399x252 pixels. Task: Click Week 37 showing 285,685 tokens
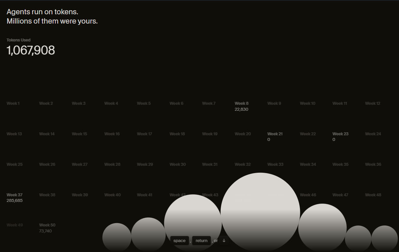[x=15, y=197]
